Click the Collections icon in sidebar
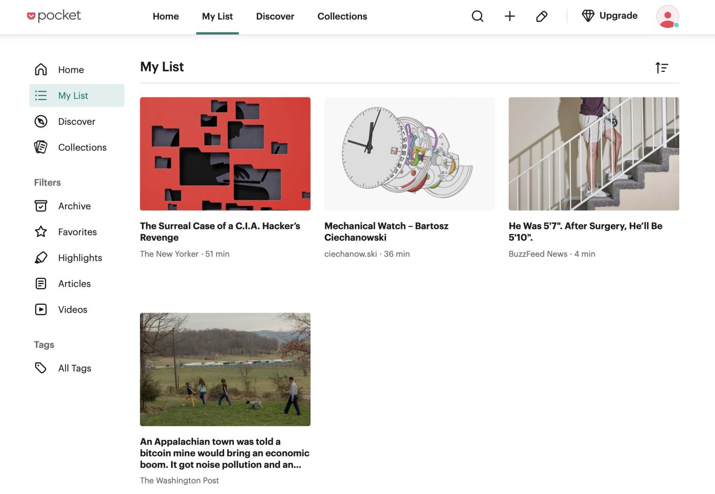This screenshot has width=715, height=494. tap(41, 147)
